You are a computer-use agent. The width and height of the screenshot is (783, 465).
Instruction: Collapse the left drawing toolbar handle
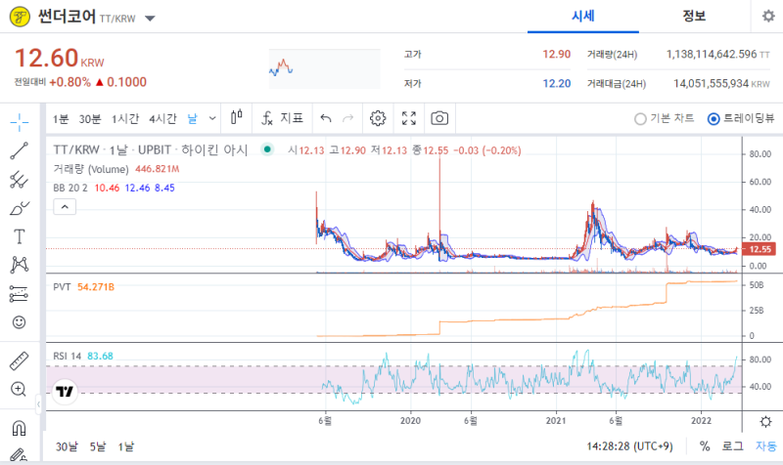pyautogui.click(x=38, y=404)
